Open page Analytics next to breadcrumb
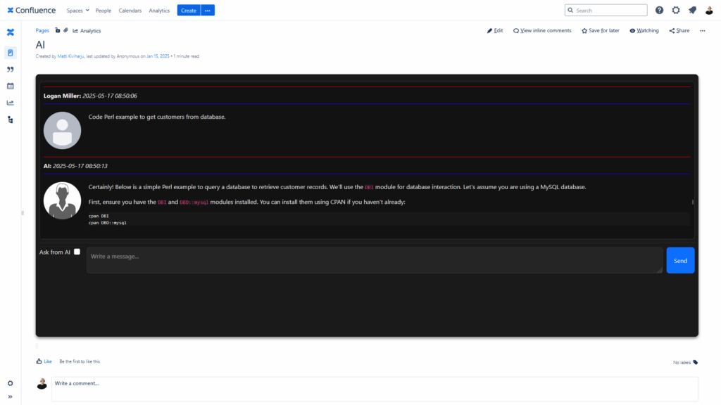The height and width of the screenshot is (405, 721). [x=87, y=31]
